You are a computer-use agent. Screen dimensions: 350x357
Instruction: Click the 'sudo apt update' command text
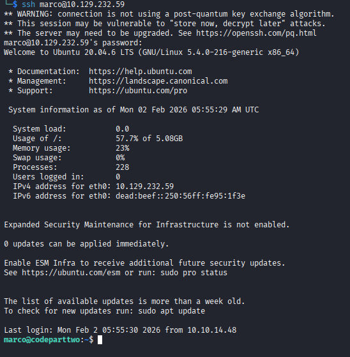point(171,311)
